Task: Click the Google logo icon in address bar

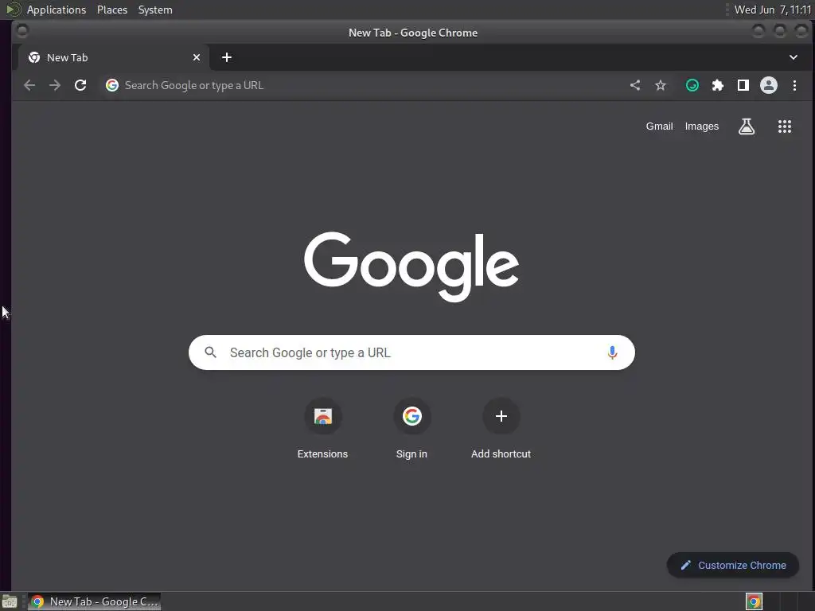Action: point(112,85)
